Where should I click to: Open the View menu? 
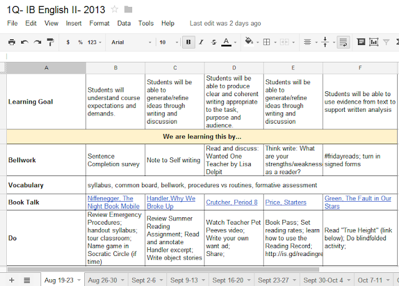coord(51,23)
